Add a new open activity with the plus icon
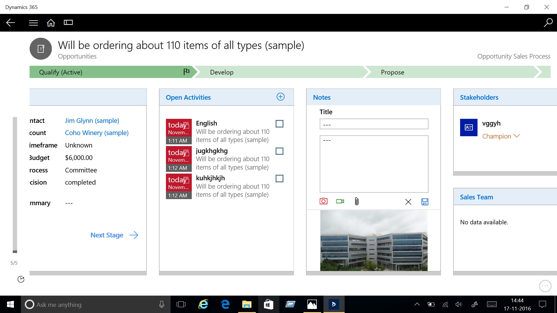557x313 pixels. pyautogui.click(x=281, y=97)
